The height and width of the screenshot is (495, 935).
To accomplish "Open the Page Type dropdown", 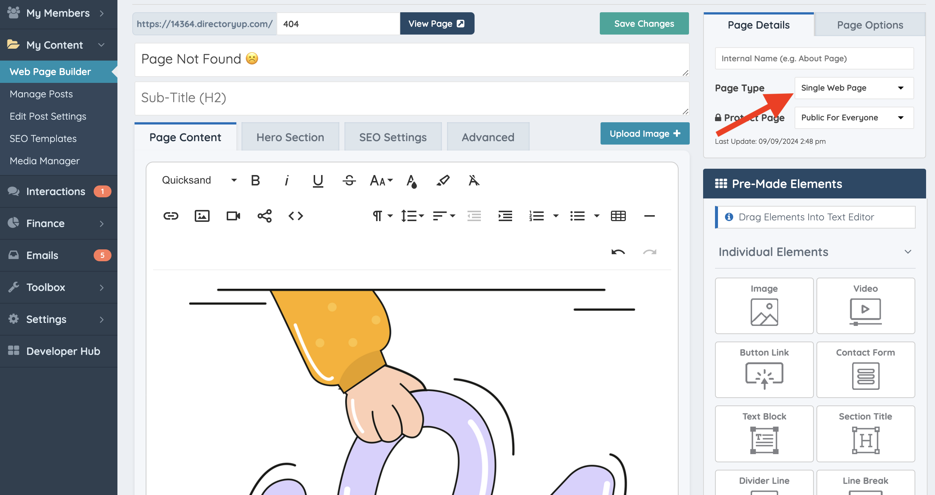I will (854, 88).
